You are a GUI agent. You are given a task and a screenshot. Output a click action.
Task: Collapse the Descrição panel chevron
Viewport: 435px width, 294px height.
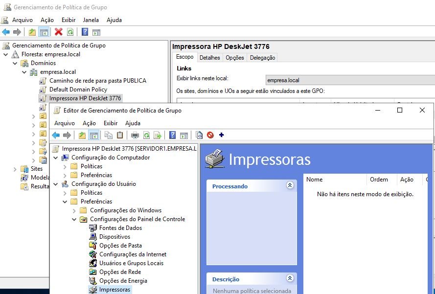point(290,278)
